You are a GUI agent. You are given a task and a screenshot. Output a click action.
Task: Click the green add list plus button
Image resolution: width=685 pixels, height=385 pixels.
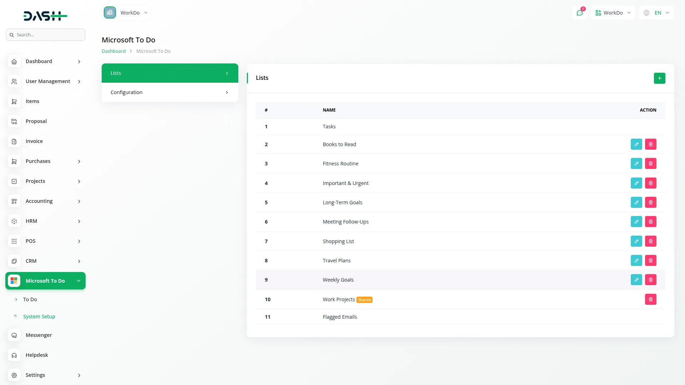[x=659, y=78]
